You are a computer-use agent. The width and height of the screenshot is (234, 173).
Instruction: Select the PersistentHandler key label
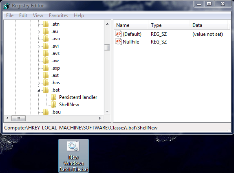[78, 97]
